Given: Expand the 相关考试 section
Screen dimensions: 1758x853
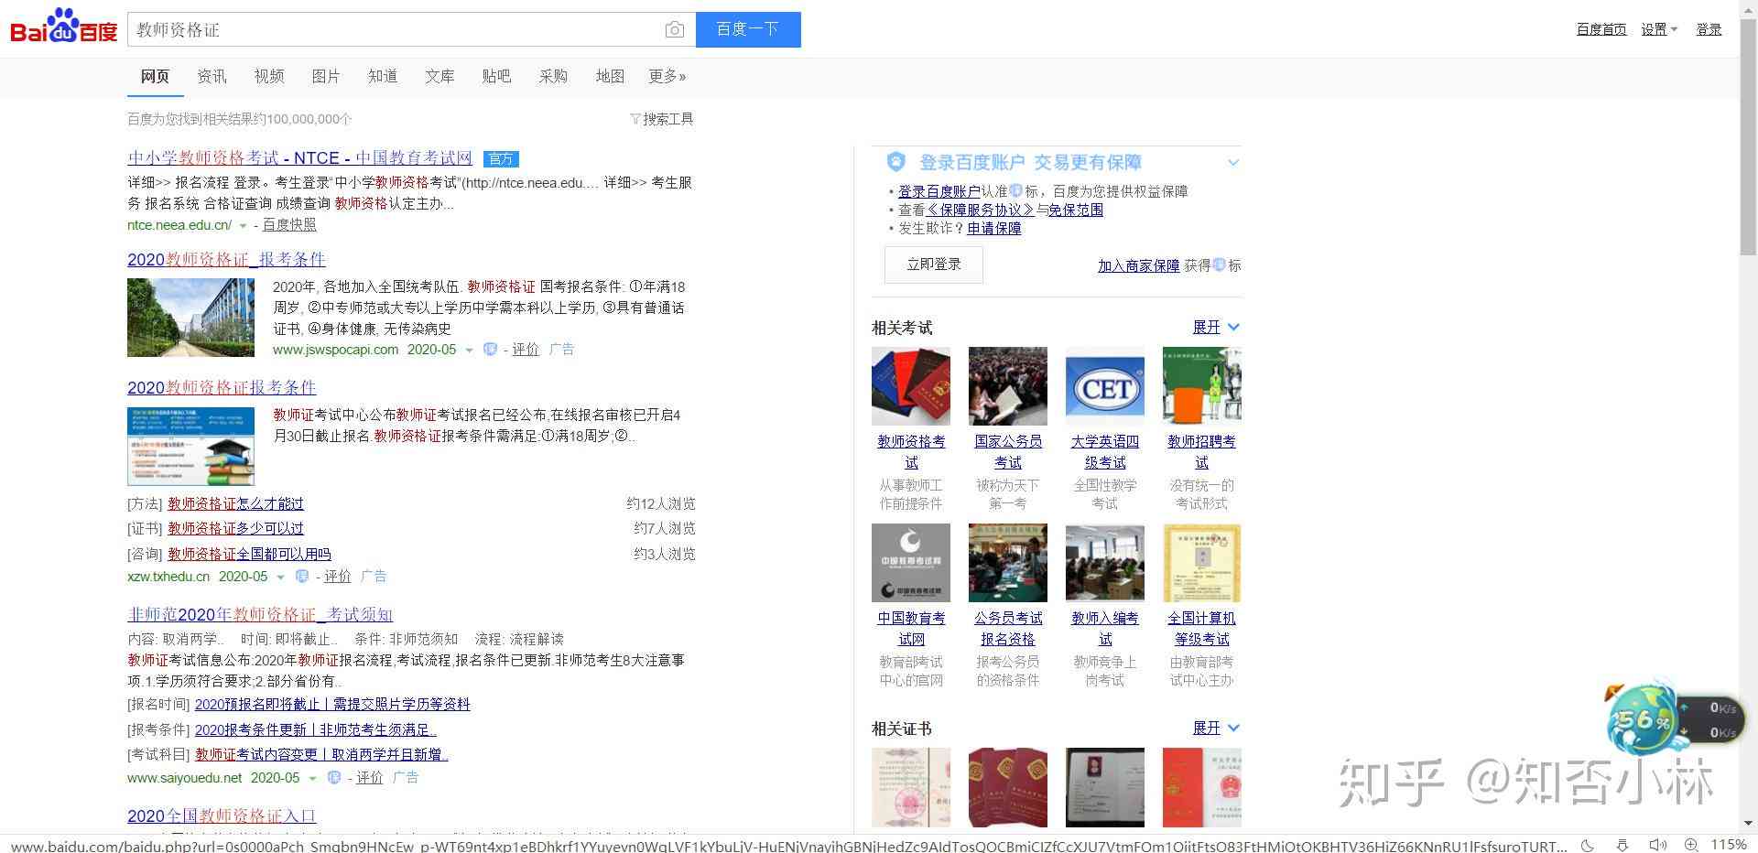Looking at the screenshot, I should coord(1216,327).
